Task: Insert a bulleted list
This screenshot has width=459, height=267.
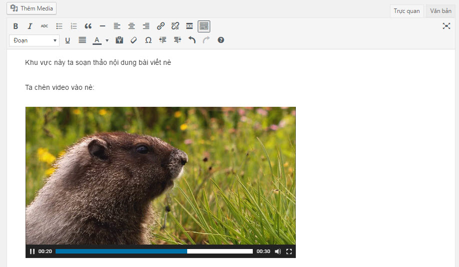Action: (x=59, y=26)
